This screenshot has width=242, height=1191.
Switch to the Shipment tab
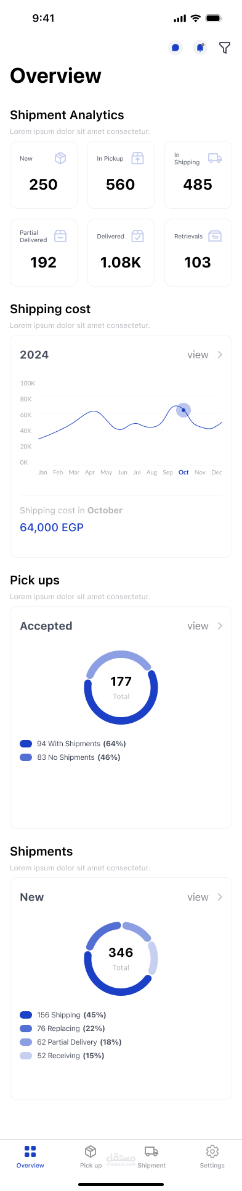151,1156
